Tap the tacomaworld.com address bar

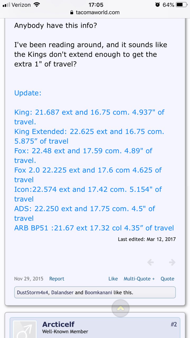pos(95,12)
